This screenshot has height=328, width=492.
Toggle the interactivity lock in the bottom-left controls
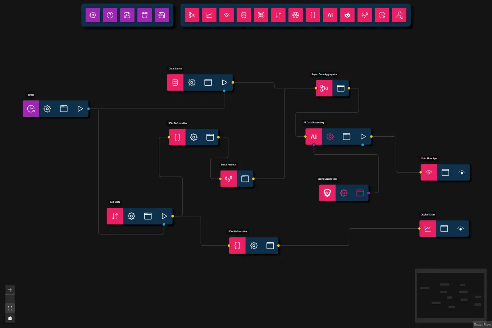pyautogui.click(x=10, y=318)
